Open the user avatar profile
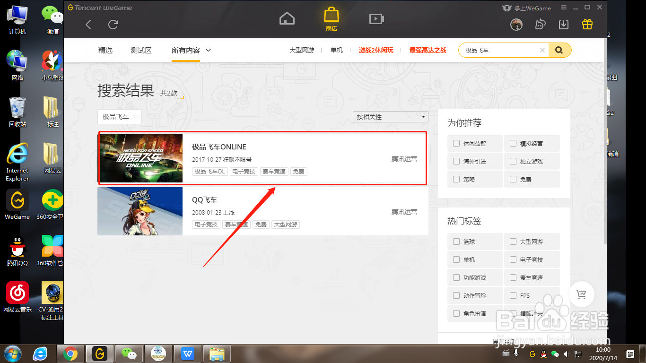The width and height of the screenshot is (646, 363). point(516,25)
